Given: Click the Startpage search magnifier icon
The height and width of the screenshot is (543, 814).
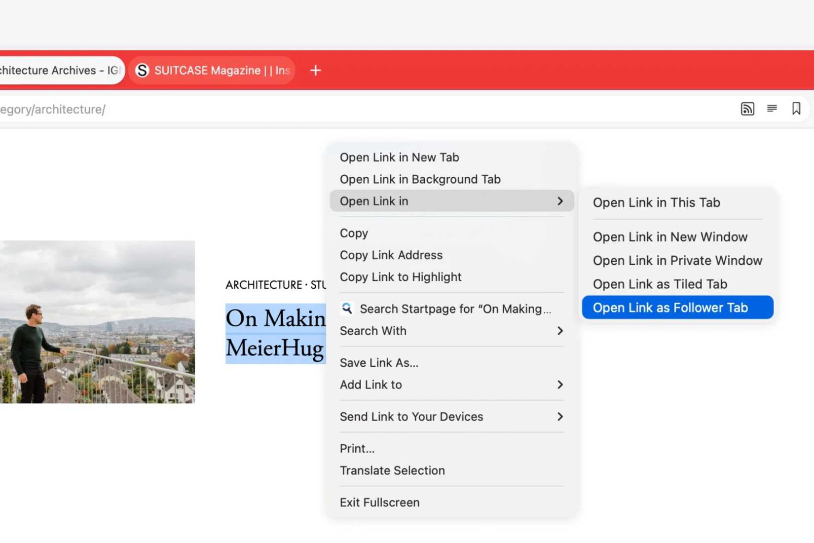Looking at the screenshot, I should pos(347,309).
